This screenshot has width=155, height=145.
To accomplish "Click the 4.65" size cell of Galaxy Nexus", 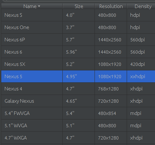I will (79, 101).
